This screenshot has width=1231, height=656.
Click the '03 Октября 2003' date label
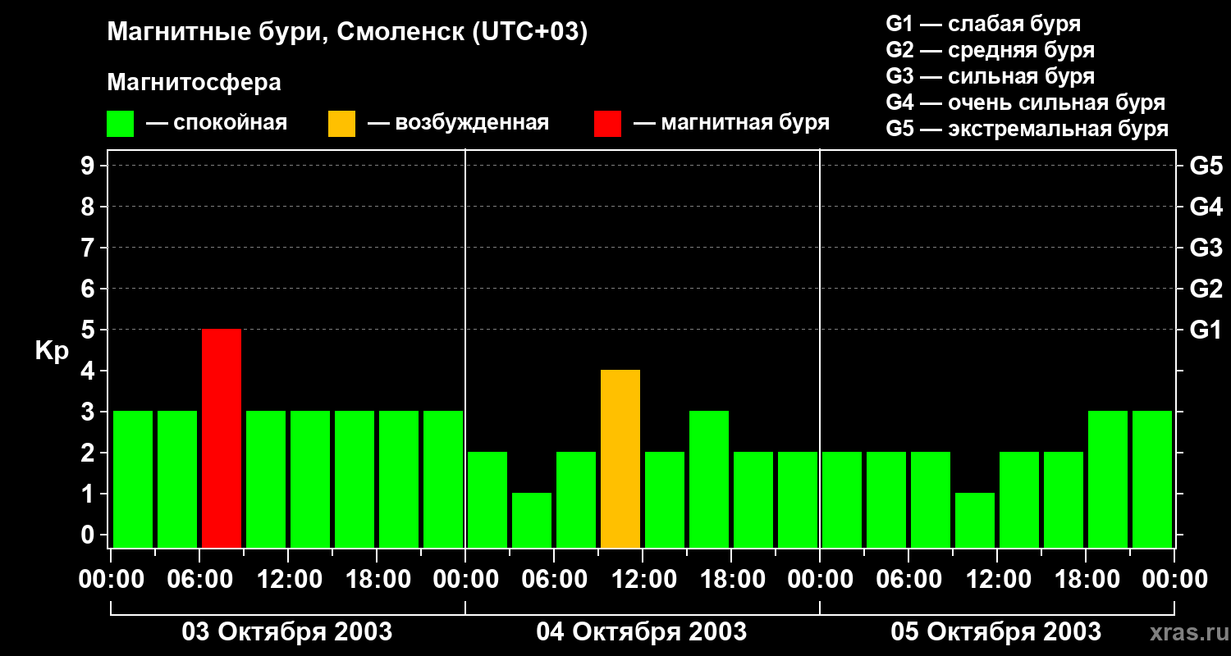click(287, 632)
